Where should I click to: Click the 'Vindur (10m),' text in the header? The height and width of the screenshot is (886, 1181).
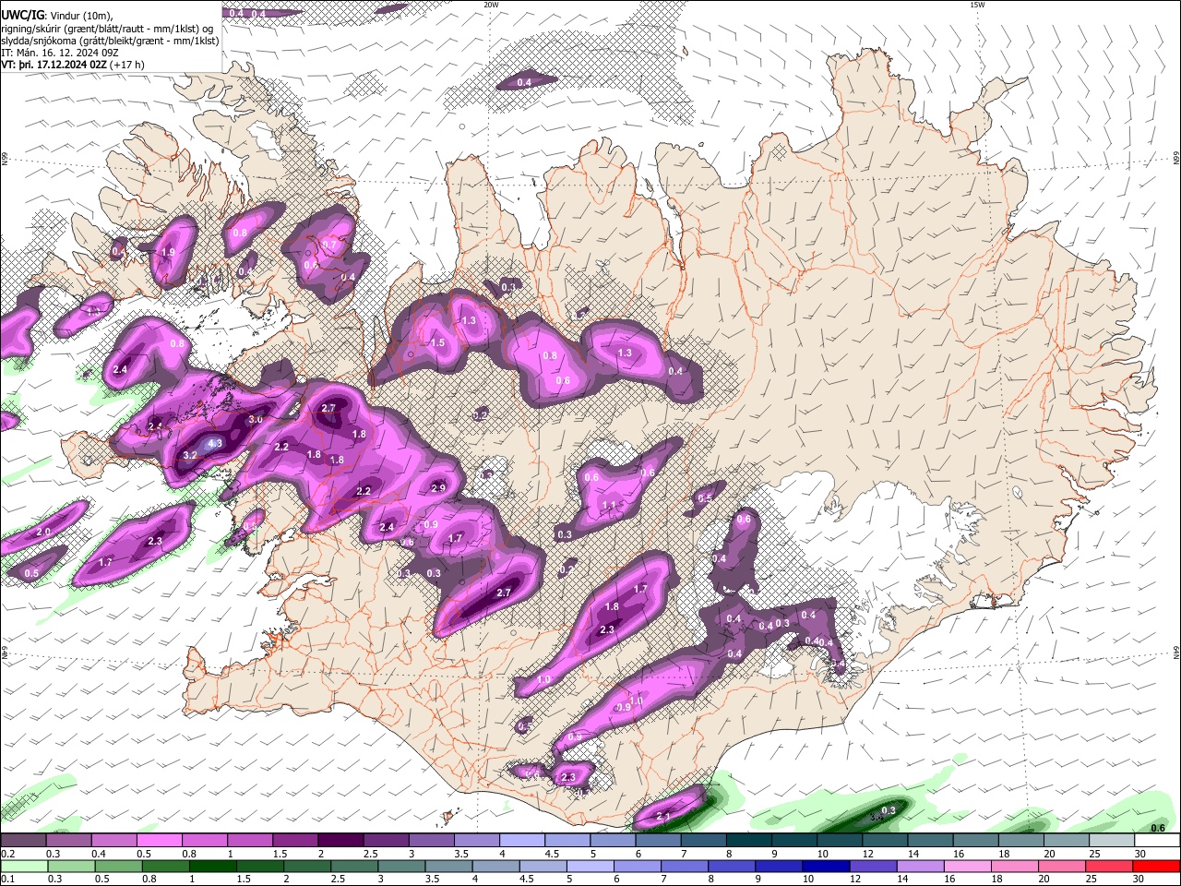(80, 15)
